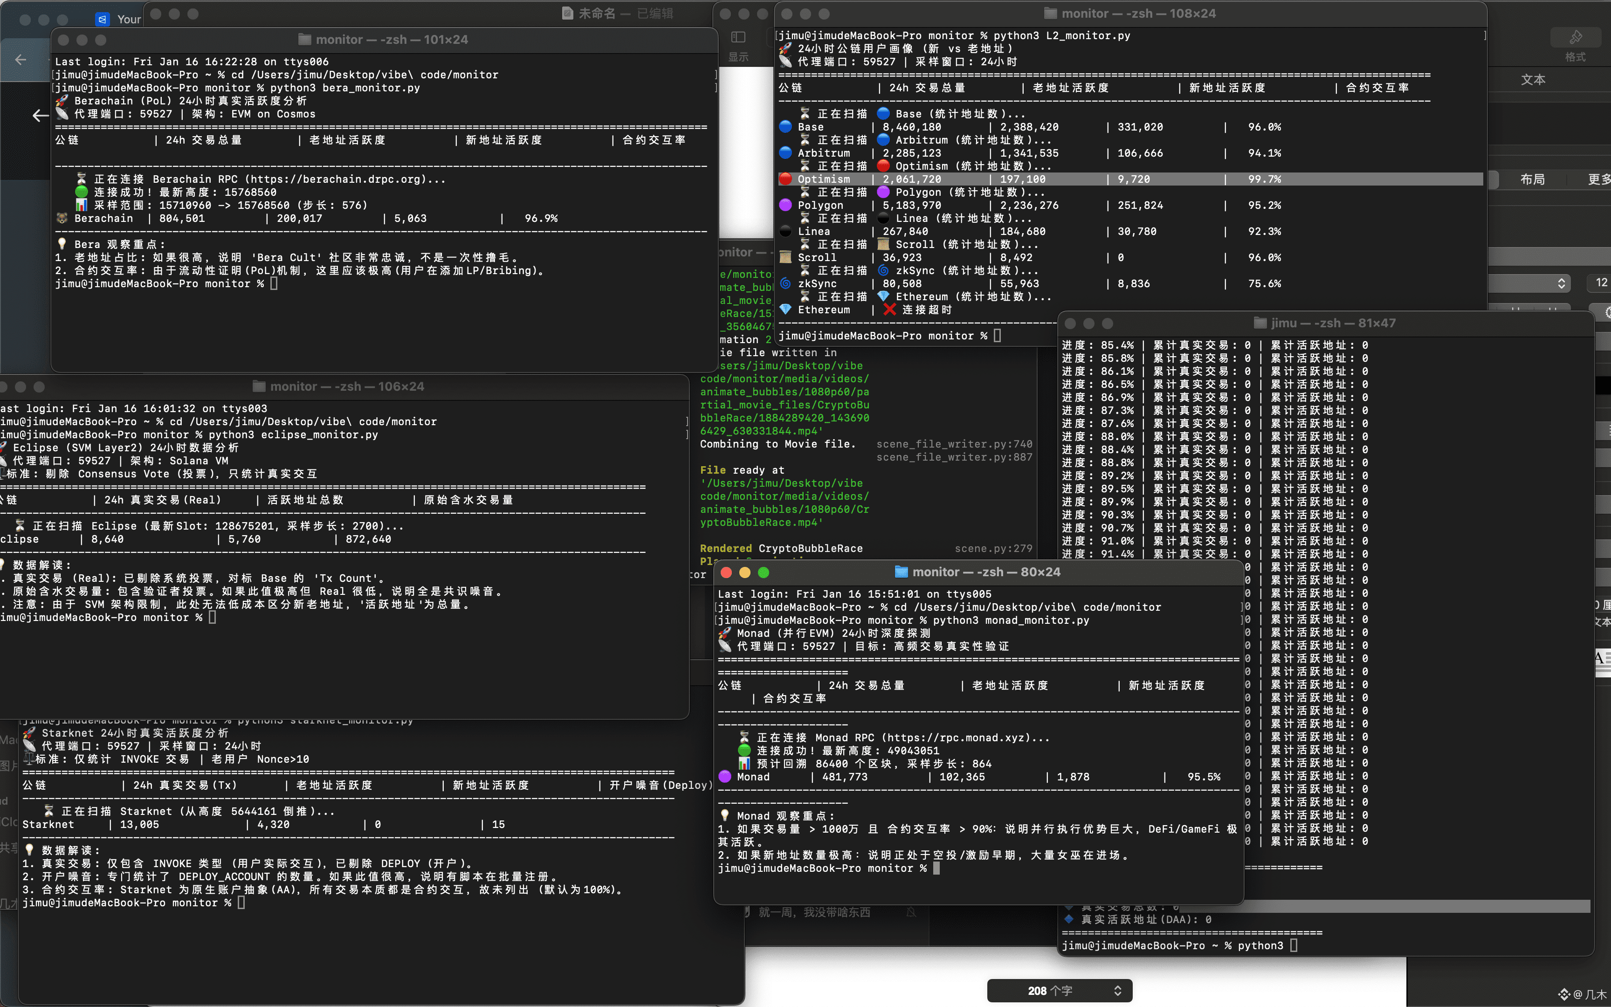The image size is (1611, 1007).
Task: Click green zoom button on monitor 80×24
Action: (764, 572)
